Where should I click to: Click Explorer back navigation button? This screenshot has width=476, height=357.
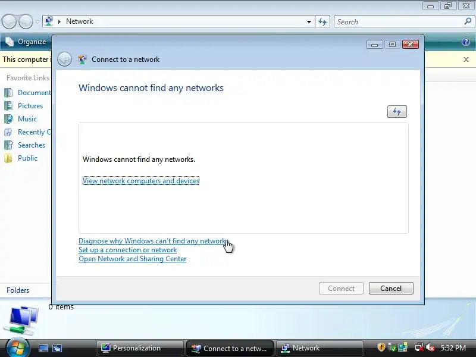pos(9,22)
